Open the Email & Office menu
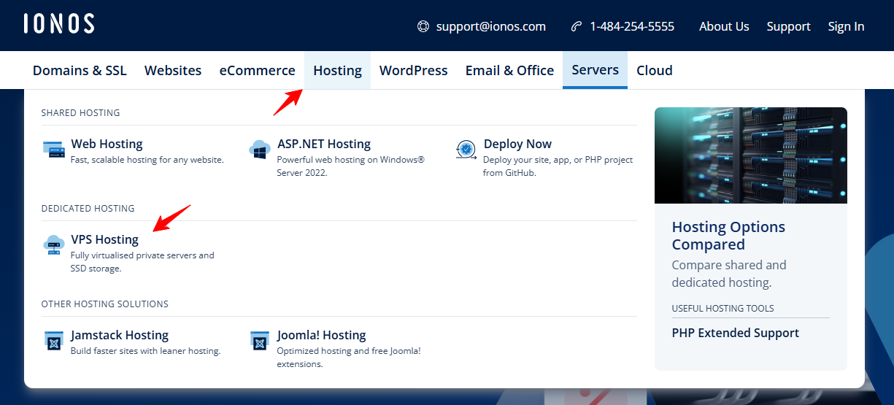The width and height of the screenshot is (894, 405). click(x=509, y=70)
